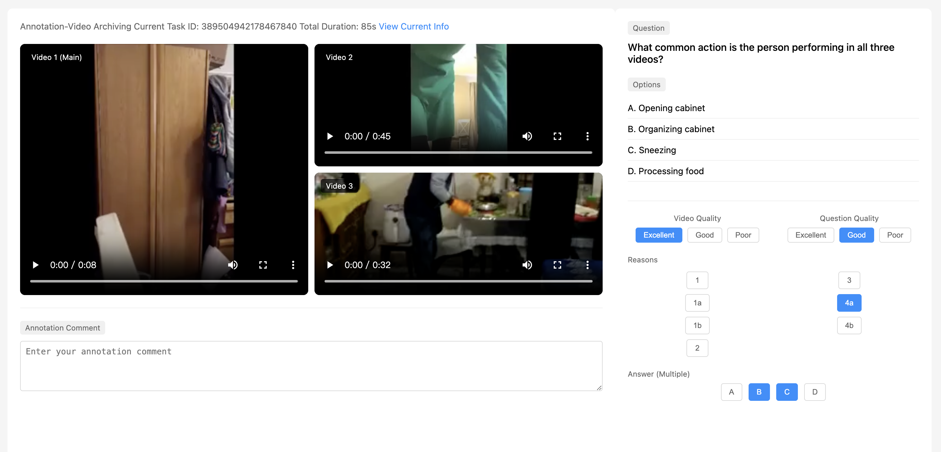
Task: Fullscreen Video 2 player
Action: [557, 136]
